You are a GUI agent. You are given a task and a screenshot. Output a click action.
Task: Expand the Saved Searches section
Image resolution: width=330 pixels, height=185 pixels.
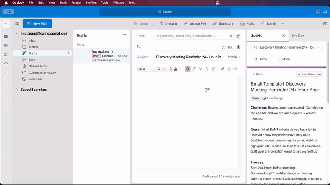16,90
